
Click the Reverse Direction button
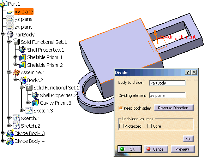click(174, 108)
